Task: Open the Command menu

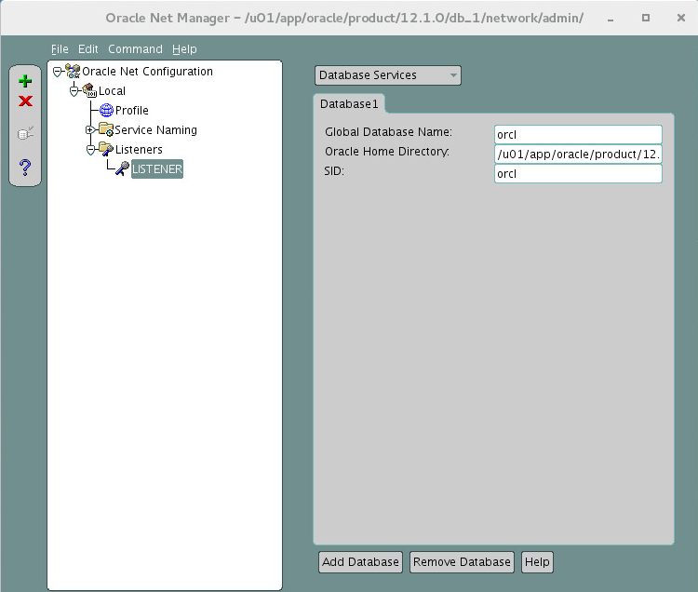Action: (135, 49)
